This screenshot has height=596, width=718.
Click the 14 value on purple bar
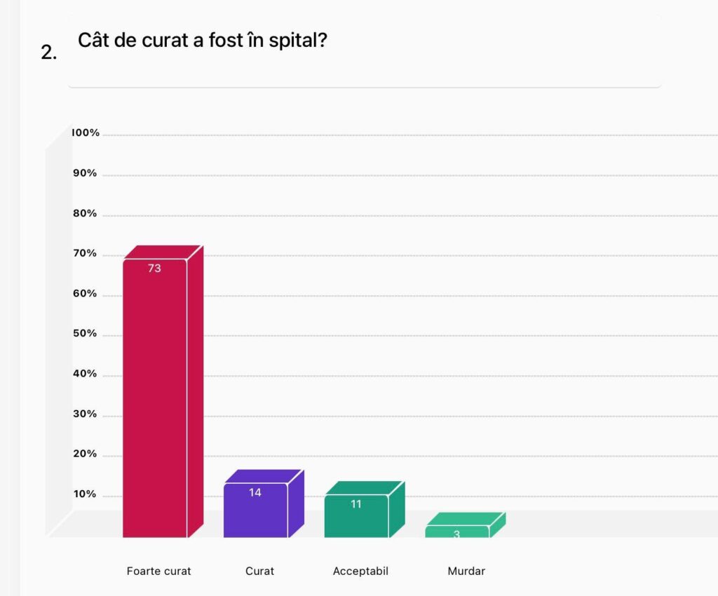255,492
